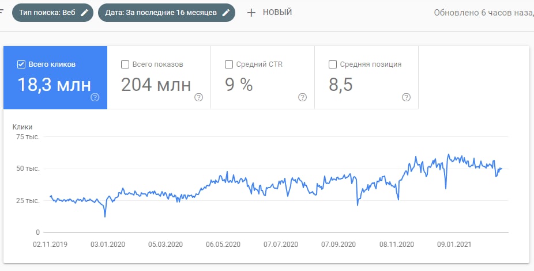
Task: Click the 07.07.2020 date label
Action: pos(281,245)
